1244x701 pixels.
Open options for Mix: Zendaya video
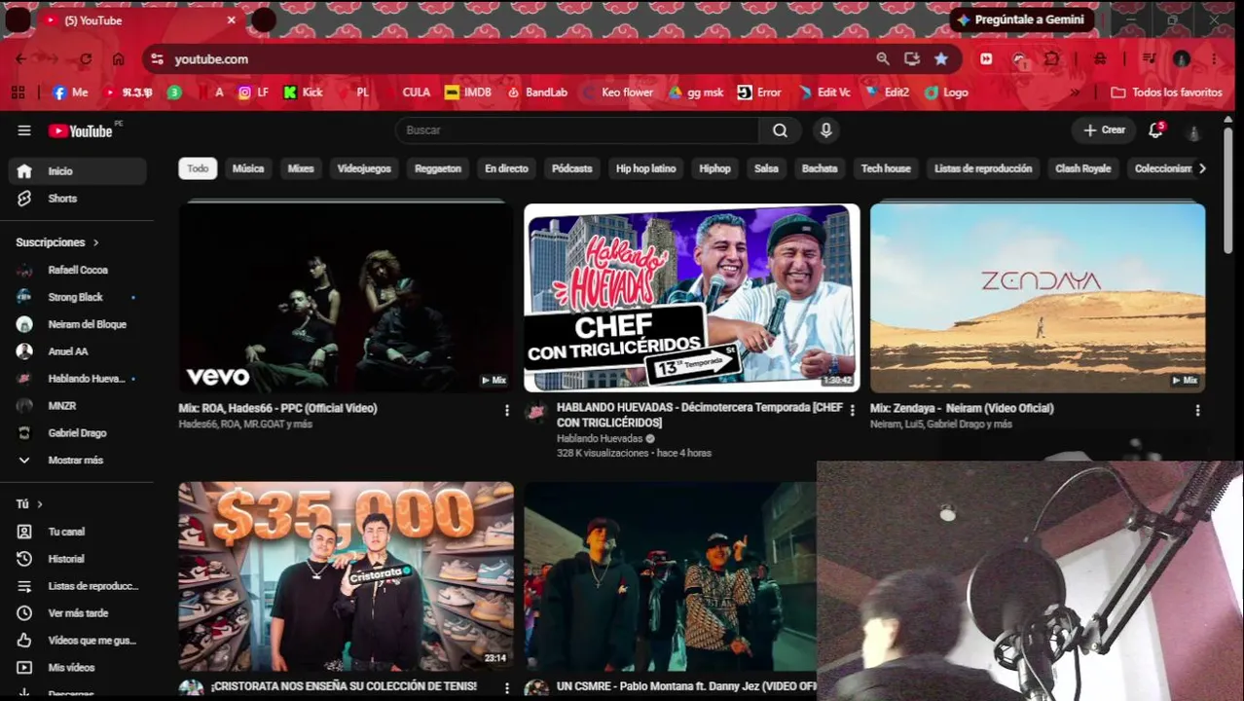click(x=1197, y=411)
